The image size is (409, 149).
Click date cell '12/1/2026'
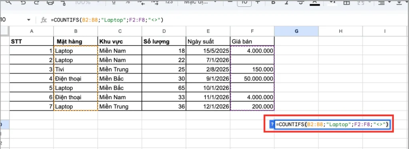point(208,107)
